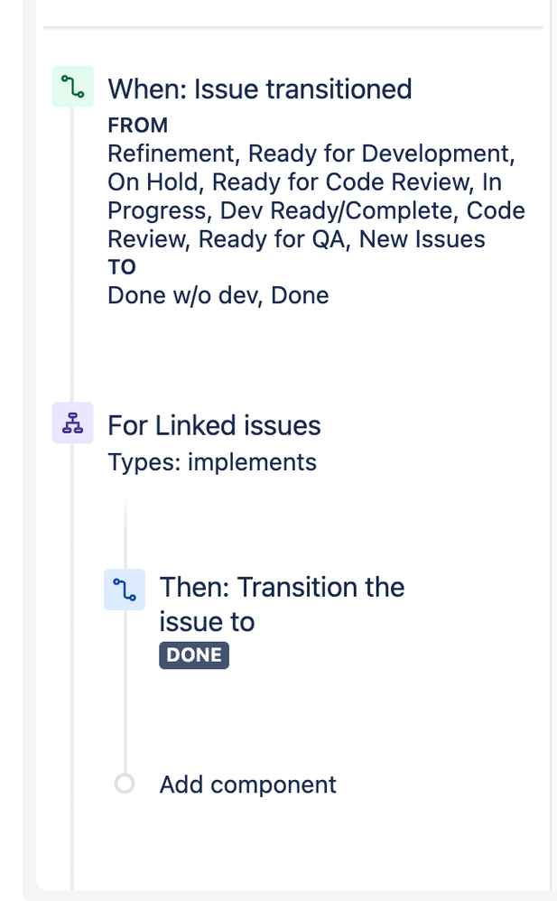Open the When: Issue transitioned trigger block
557x901 pixels.
259,88
